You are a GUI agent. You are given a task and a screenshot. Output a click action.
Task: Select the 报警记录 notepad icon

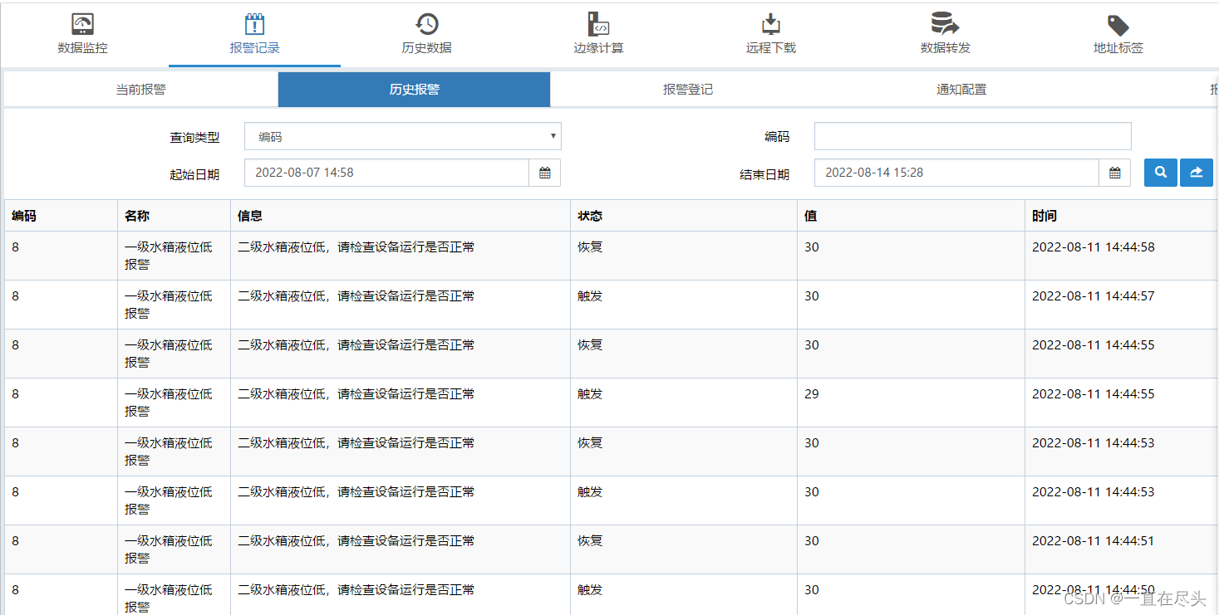click(254, 24)
